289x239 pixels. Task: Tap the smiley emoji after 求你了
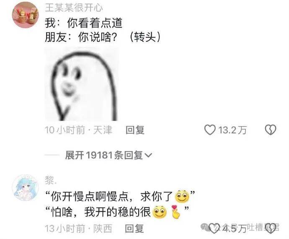182,196
